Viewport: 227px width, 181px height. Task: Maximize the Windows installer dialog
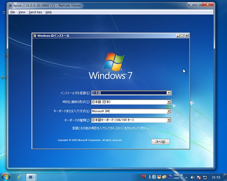point(182,36)
